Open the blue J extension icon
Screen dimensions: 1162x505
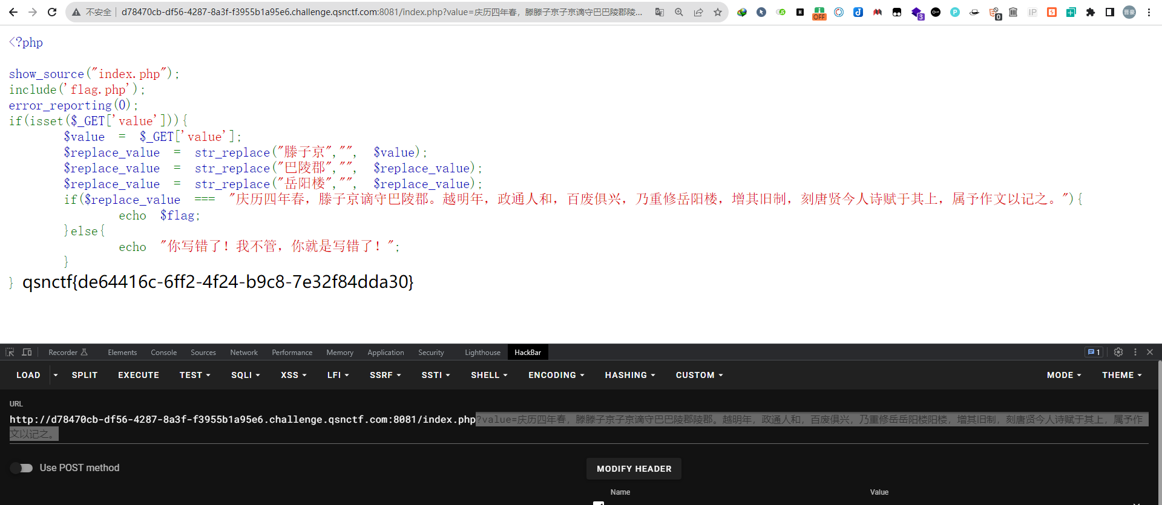858,12
